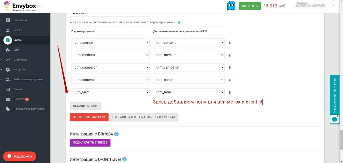The image size is (343, 163).
Task: Click the Сайты green grid icon
Action: 8,40
